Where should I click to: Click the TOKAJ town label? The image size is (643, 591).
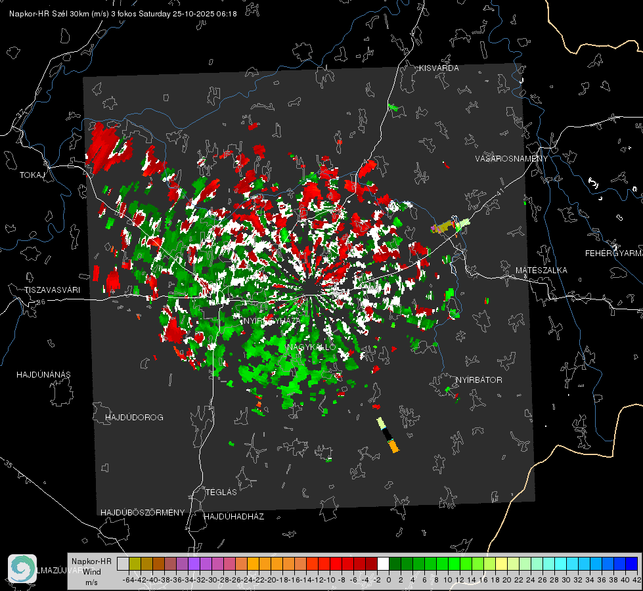pos(32,175)
